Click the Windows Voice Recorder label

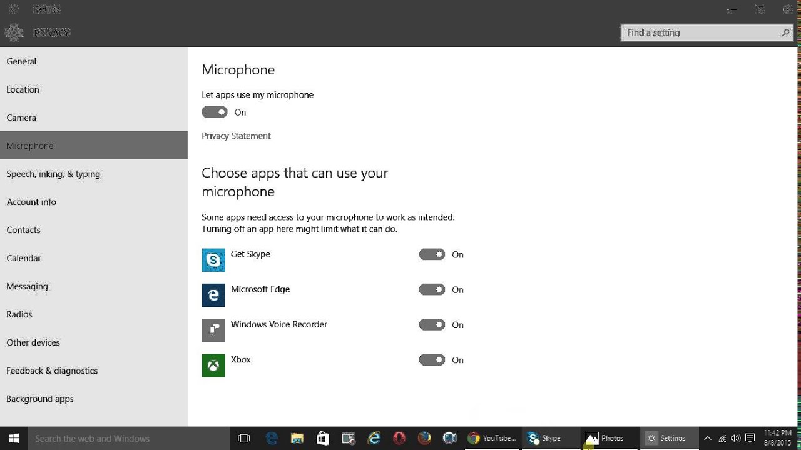(x=279, y=324)
